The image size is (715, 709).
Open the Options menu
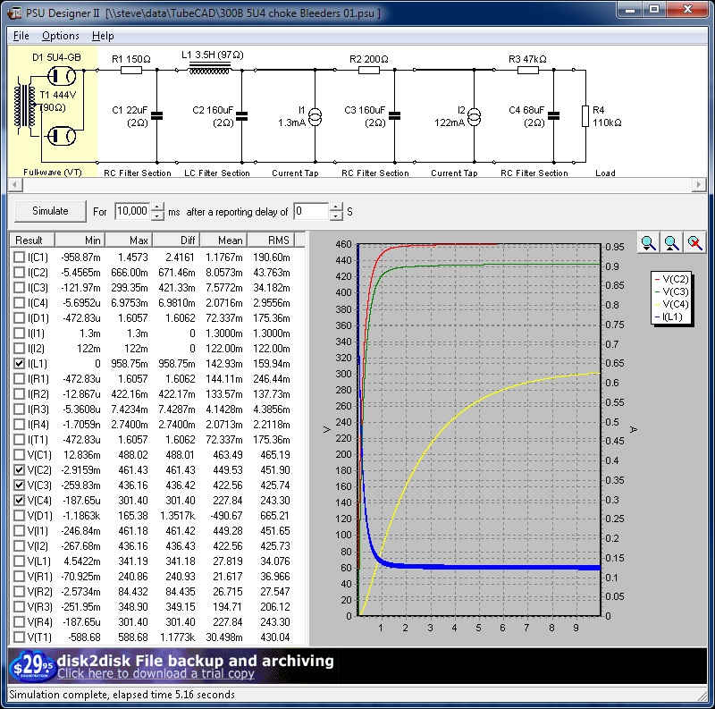point(61,36)
